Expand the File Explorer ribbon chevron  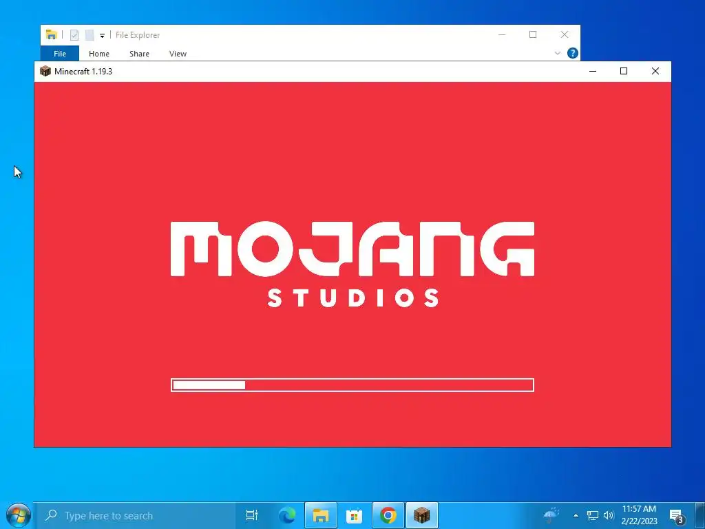[558, 53]
